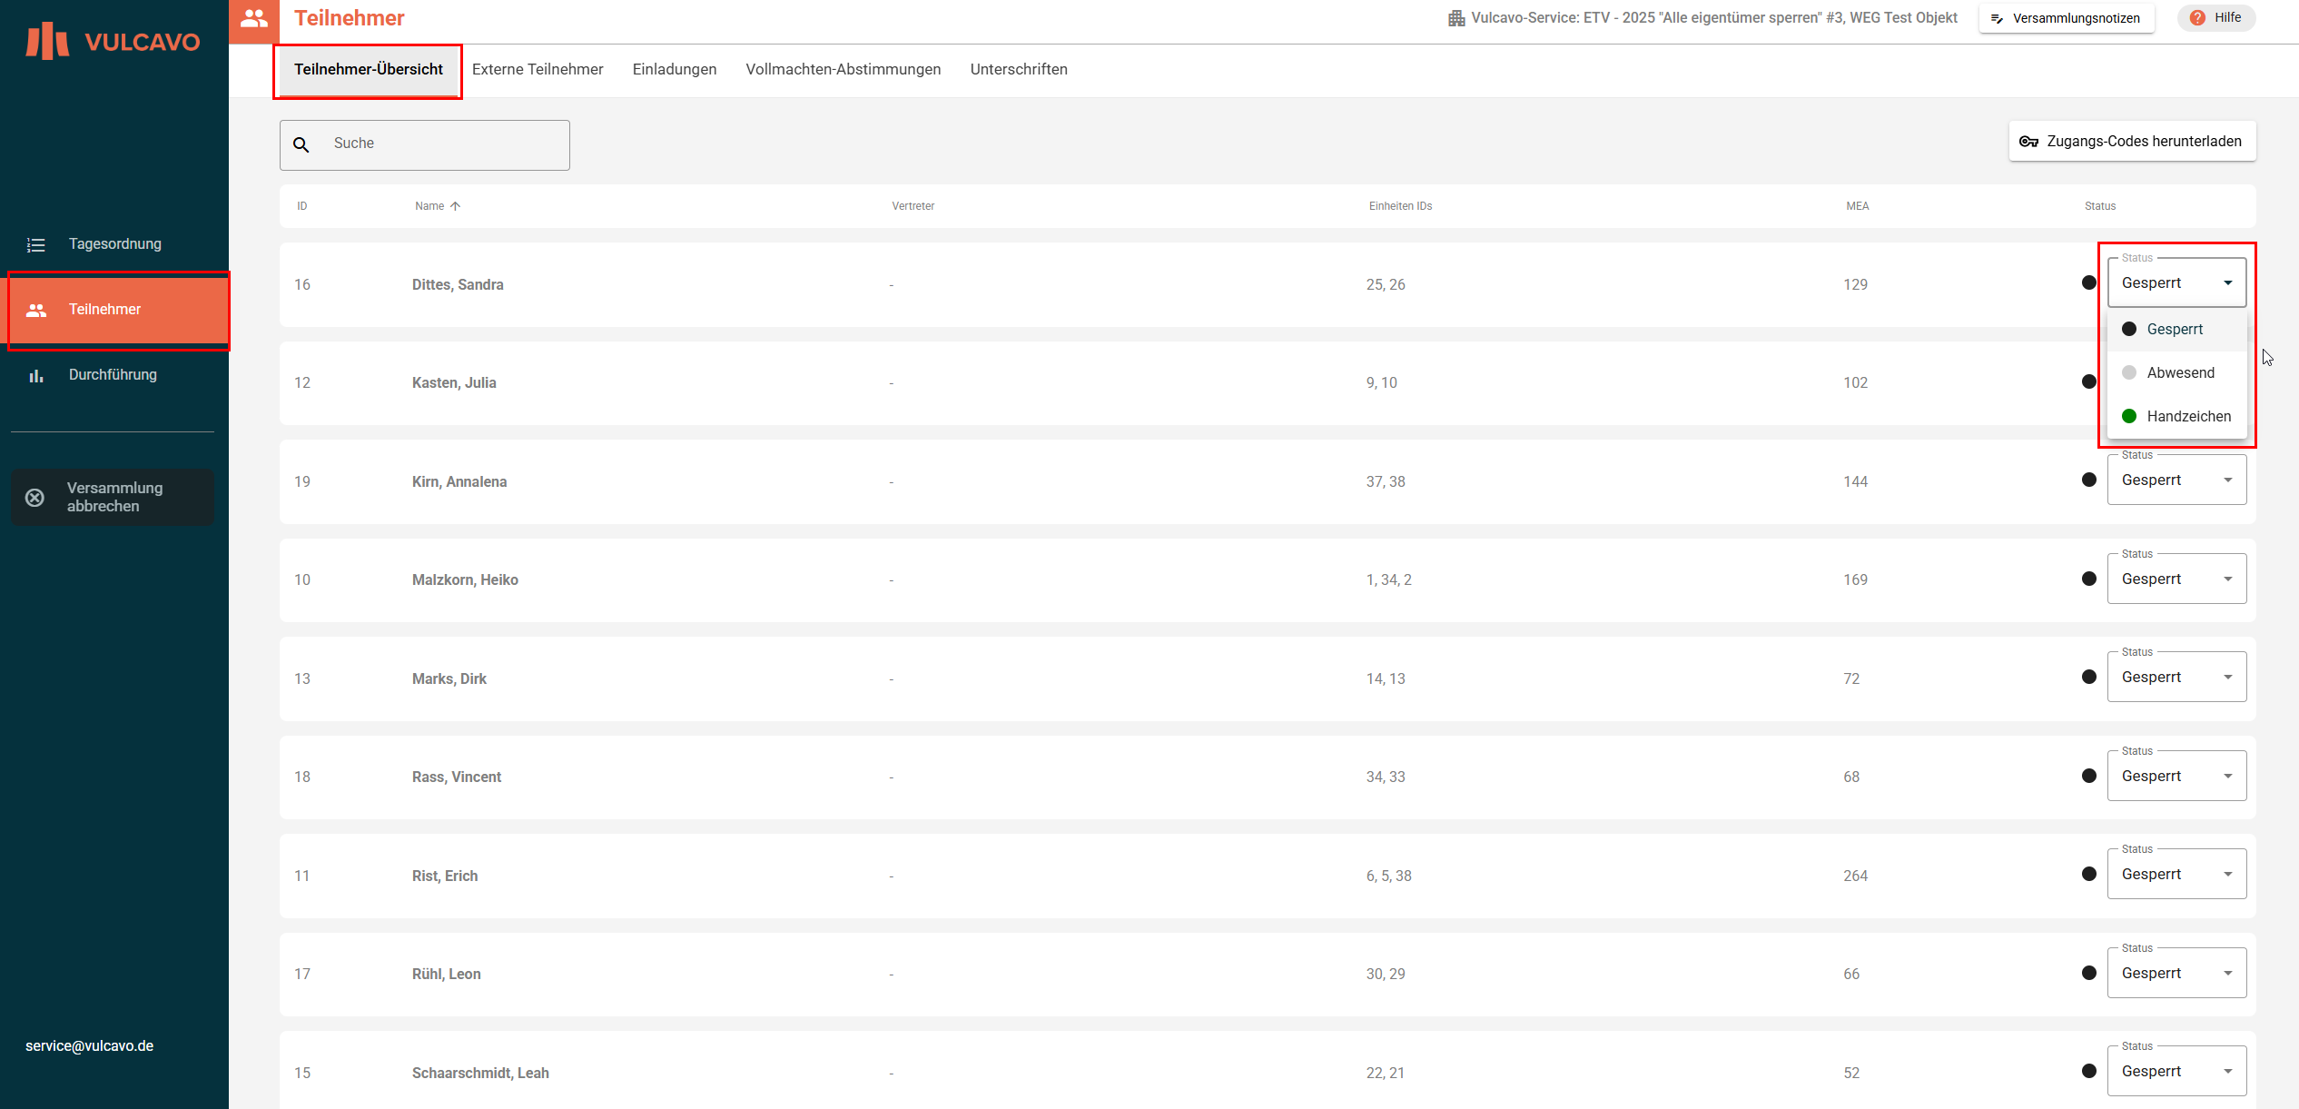Image resolution: width=2299 pixels, height=1109 pixels.
Task: Click the Rass, Vincent name
Action: point(457,777)
